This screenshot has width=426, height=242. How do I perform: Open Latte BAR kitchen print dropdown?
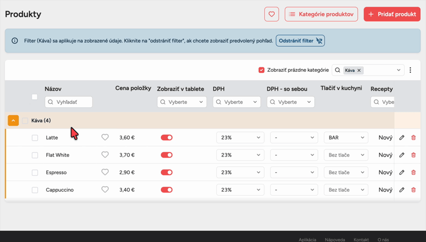tap(346, 137)
